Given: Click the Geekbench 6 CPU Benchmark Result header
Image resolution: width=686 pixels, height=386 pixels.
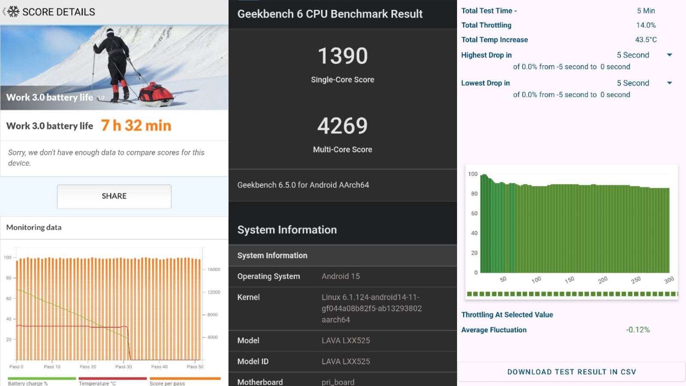Looking at the screenshot, I should pyautogui.click(x=330, y=14).
